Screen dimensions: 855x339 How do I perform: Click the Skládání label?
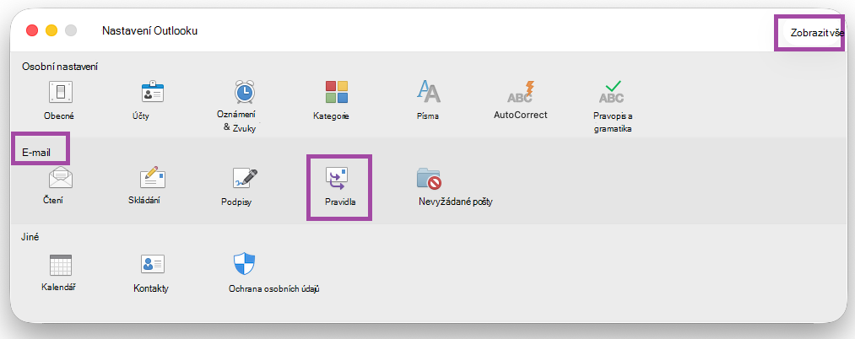(144, 200)
